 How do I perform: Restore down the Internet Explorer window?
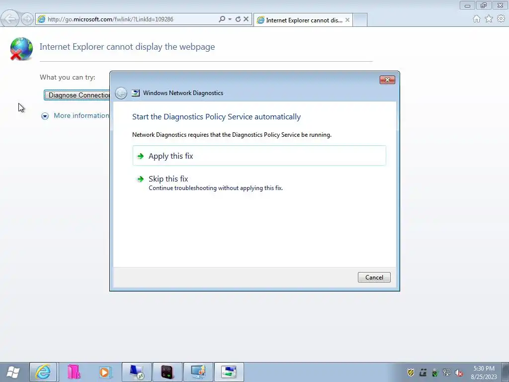click(x=484, y=5)
